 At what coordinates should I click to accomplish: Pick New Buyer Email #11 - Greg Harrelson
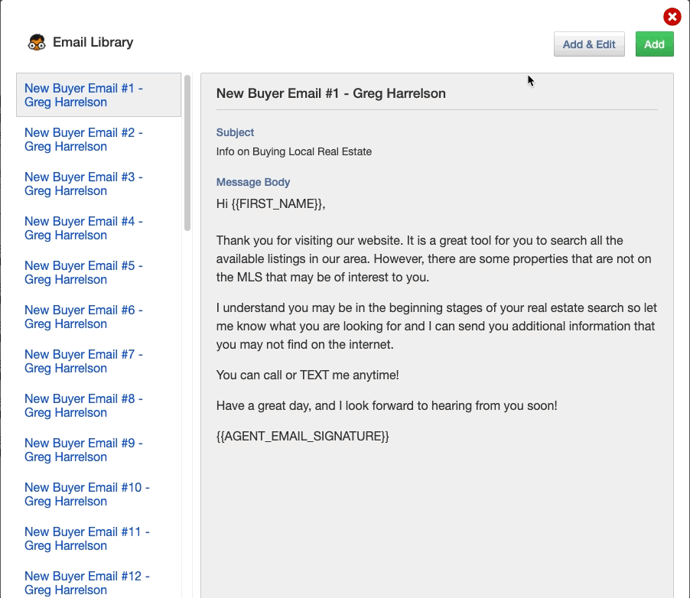click(87, 538)
